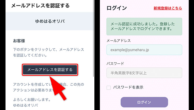194x110 pixels.
Task: Click the dark メールアドレスを認証する button
Action: pos(50,70)
